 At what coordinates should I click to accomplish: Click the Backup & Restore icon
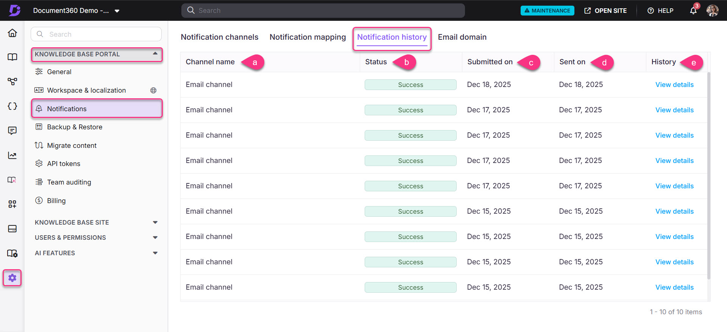[39, 127]
